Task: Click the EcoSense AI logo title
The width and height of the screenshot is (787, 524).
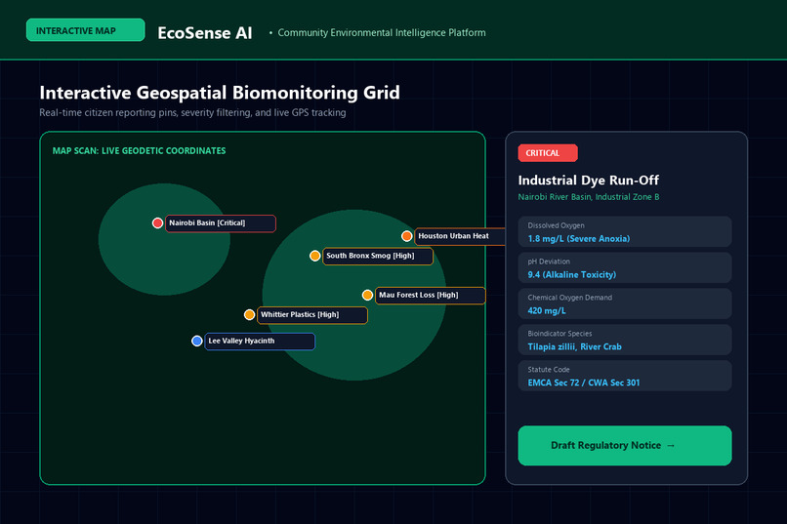Action: (205, 32)
